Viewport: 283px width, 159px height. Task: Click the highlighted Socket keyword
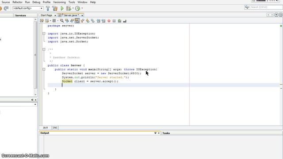coord(67,81)
